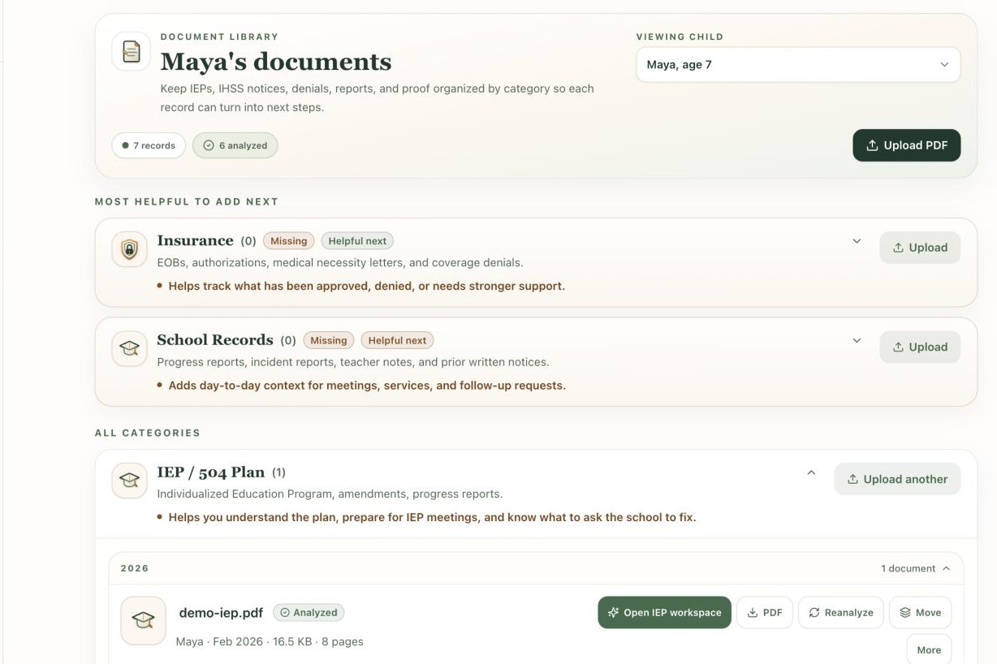Click the IEP / 504 Plan heading

(211, 472)
